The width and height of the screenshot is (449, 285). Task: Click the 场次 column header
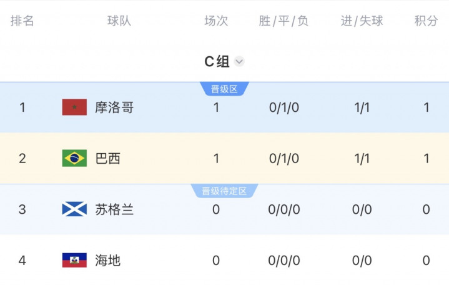[216, 21]
